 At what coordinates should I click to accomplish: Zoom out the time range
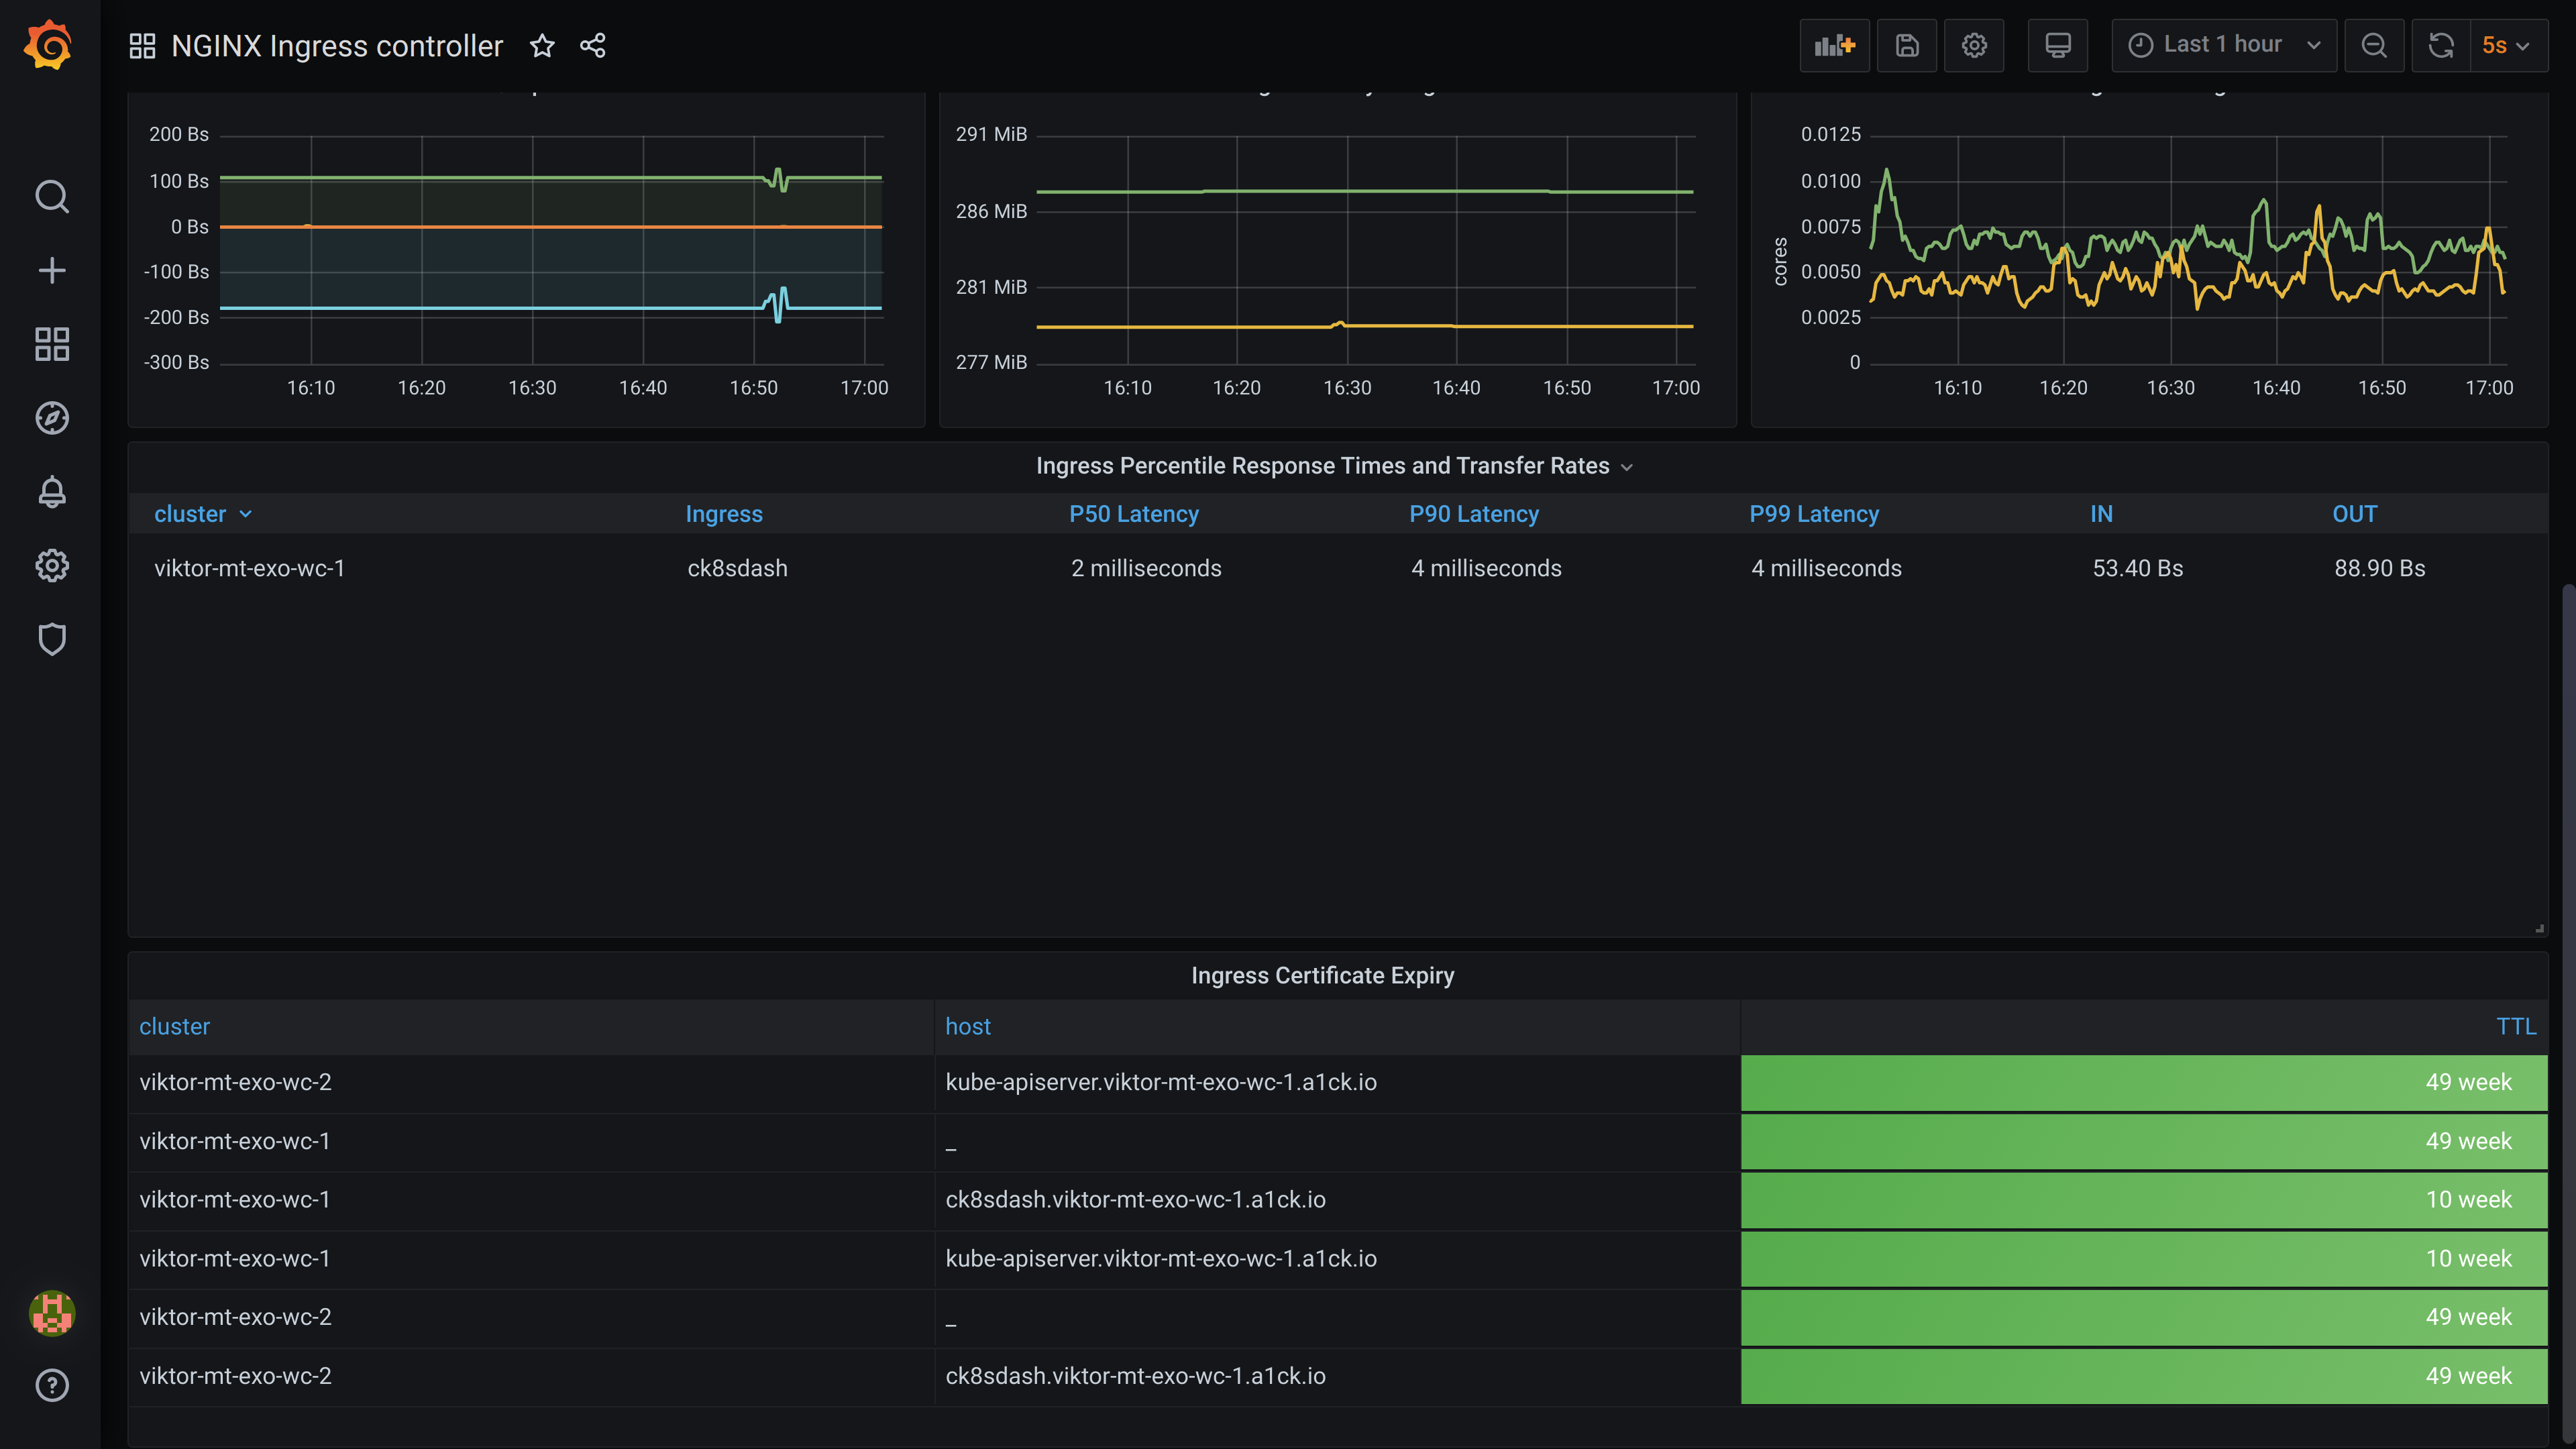2374,46
